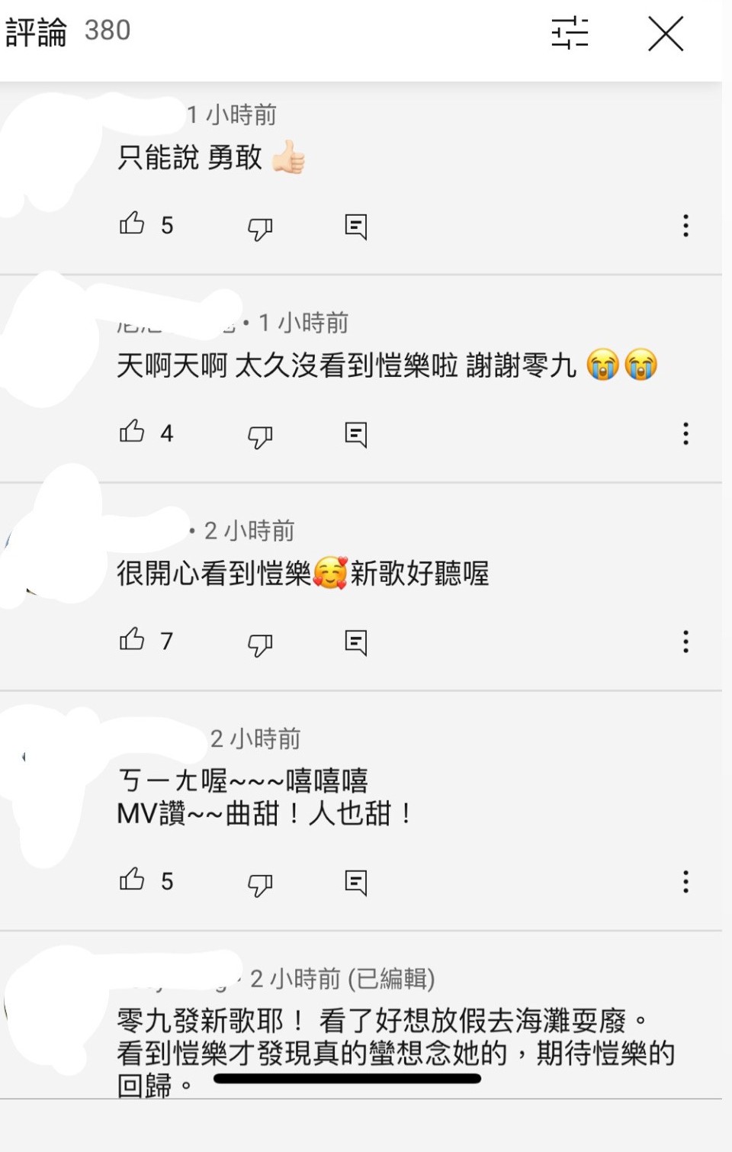Tap the 評論 380 header title
Viewport: 732px width, 1152px height.
pos(68,31)
